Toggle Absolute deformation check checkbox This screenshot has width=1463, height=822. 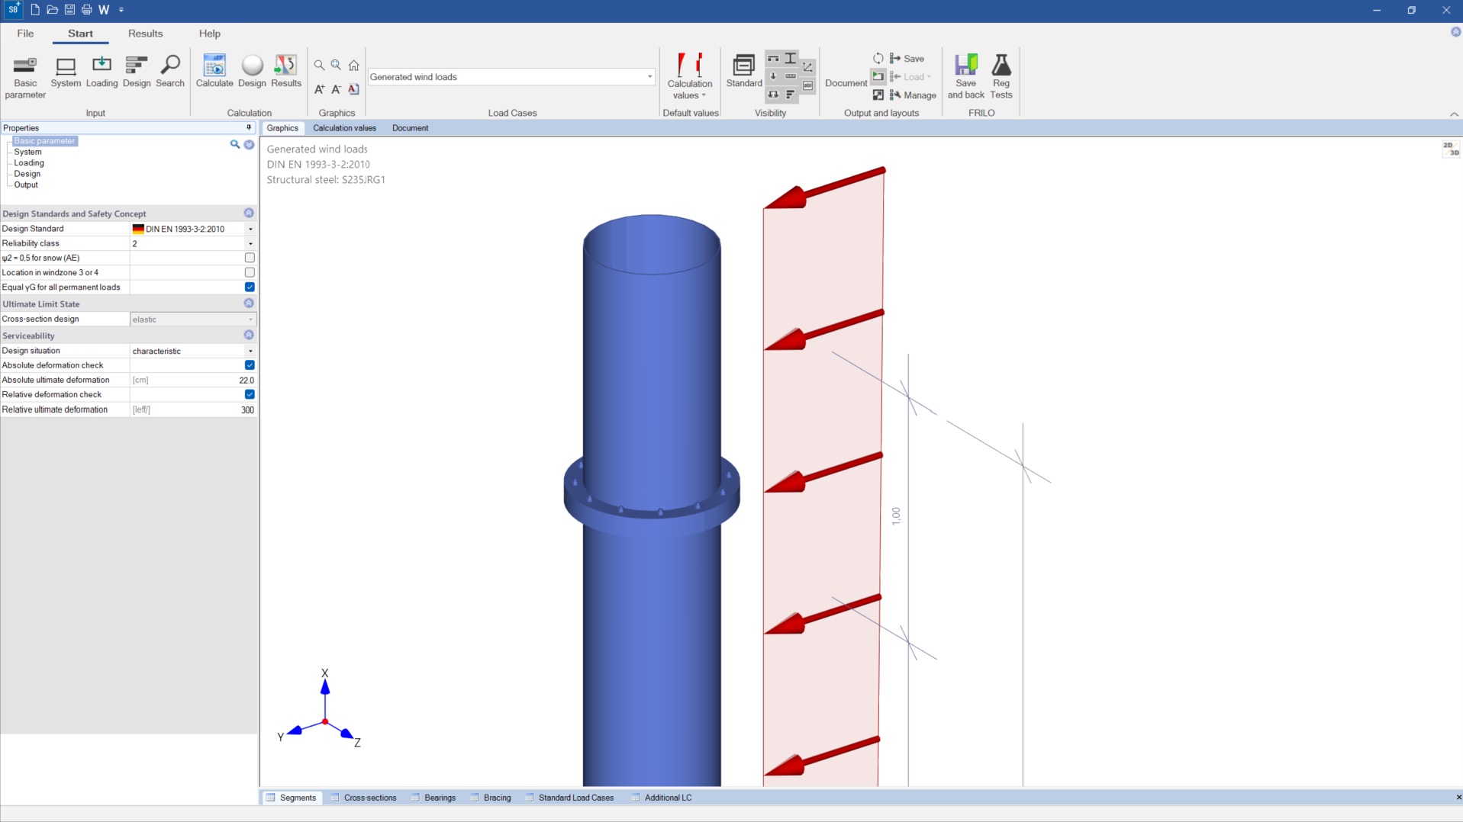pos(250,365)
